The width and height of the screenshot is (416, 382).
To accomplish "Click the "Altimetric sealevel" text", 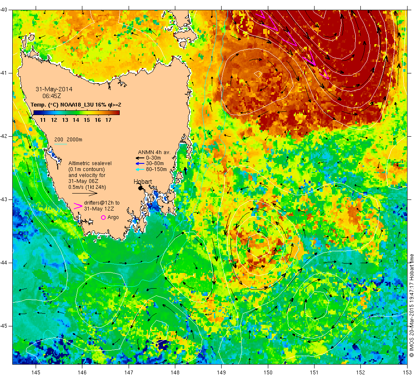I will click(90, 163).
